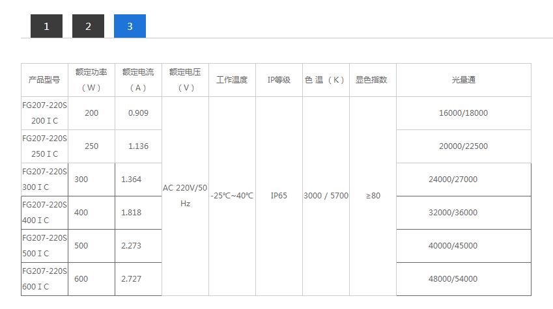Viewport: 553px width, 309px height.
Task: Click luminous flux 32000/36000
Action: tap(453, 213)
